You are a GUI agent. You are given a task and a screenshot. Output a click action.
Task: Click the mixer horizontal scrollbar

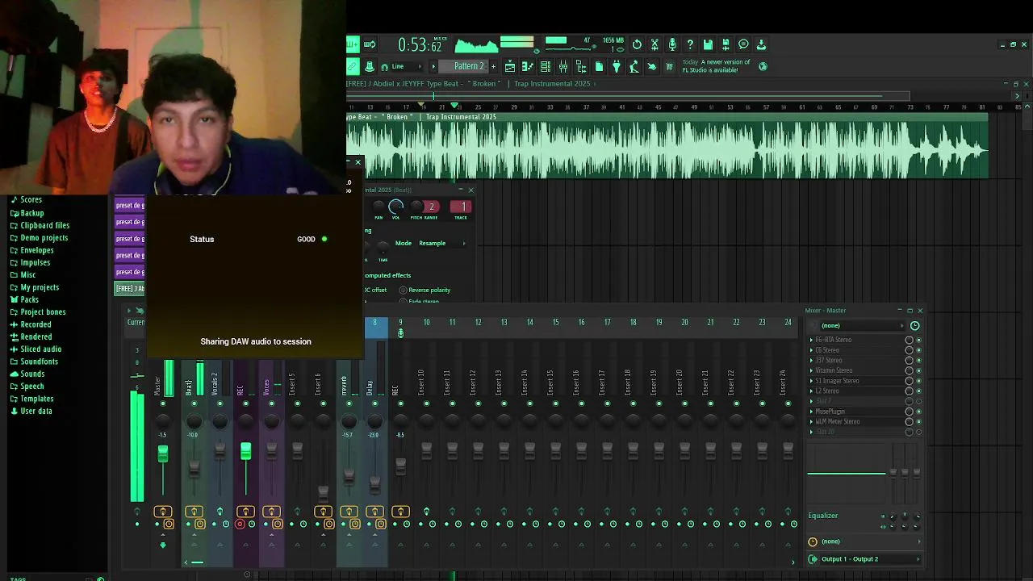click(x=197, y=562)
